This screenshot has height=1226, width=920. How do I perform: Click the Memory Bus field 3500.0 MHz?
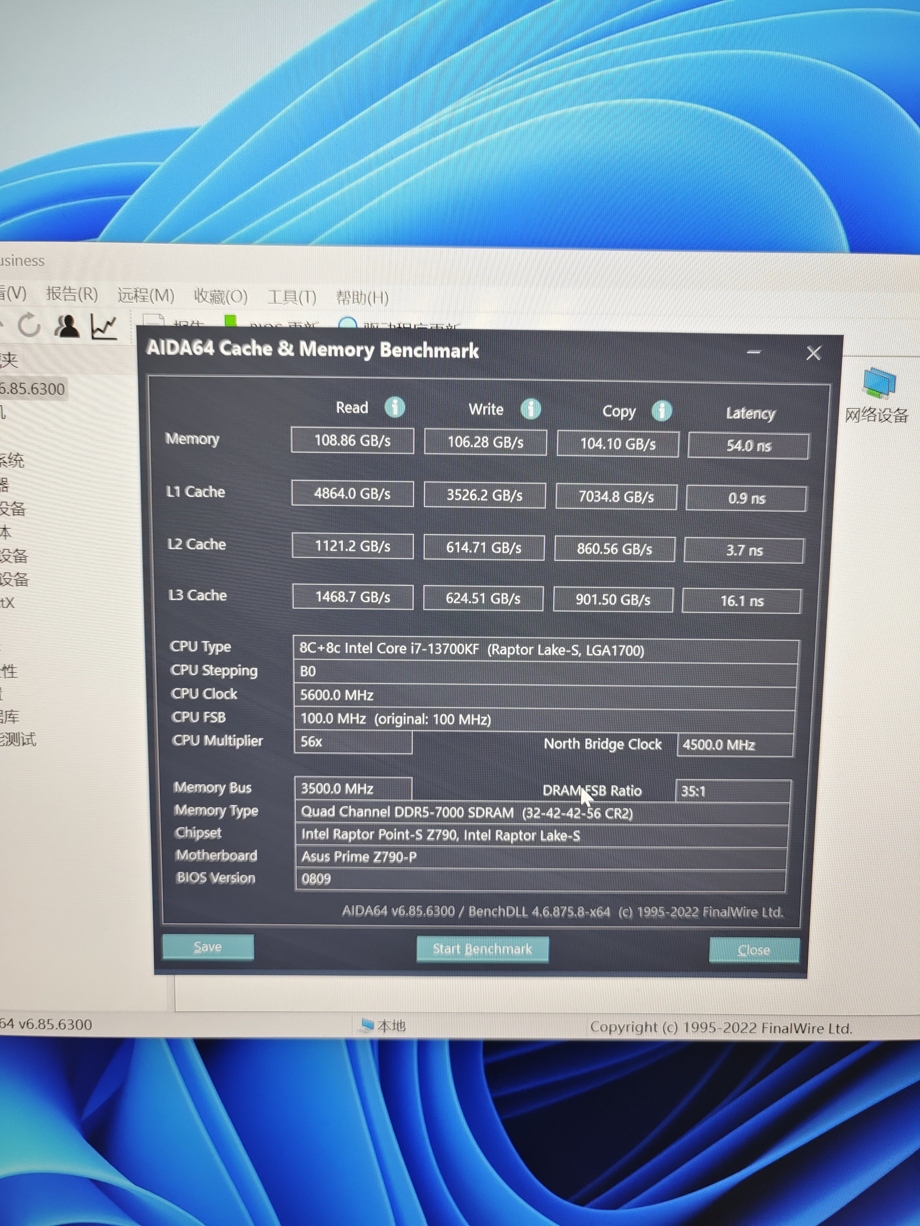[x=353, y=789]
